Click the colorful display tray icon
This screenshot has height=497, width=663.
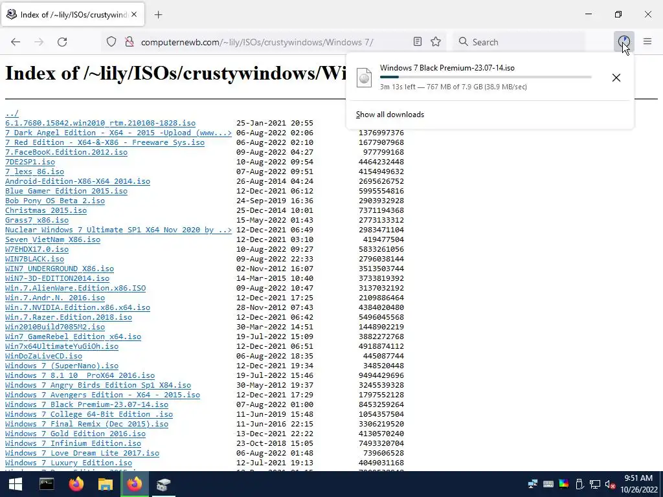point(564,484)
